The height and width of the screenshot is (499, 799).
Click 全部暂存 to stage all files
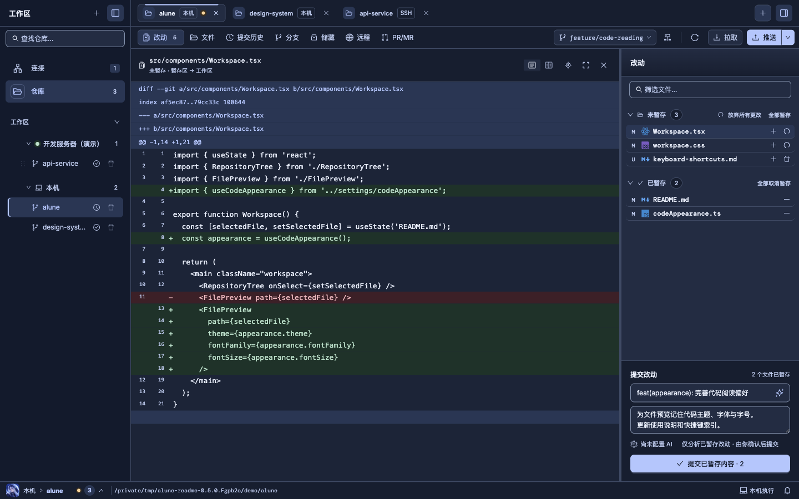coord(780,115)
